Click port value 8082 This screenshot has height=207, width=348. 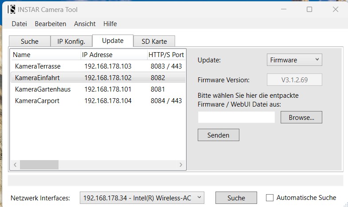pos(158,78)
